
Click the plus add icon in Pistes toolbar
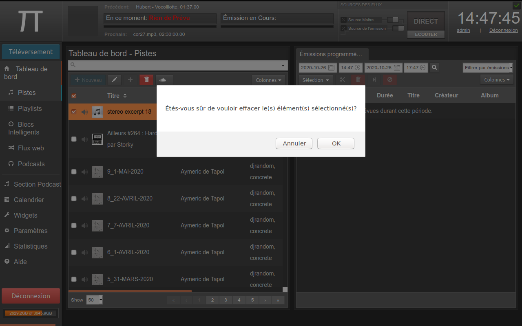click(130, 80)
